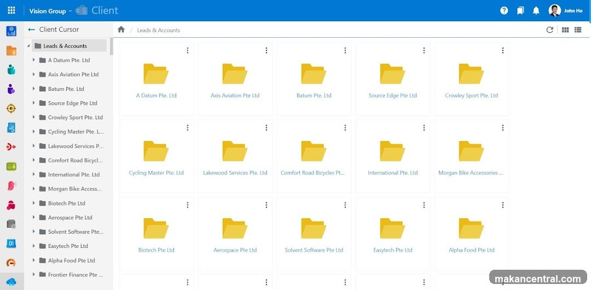
Task: Open the International Pte. Ltd folder link
Action: pyautogui.click(x=393, y=173)
